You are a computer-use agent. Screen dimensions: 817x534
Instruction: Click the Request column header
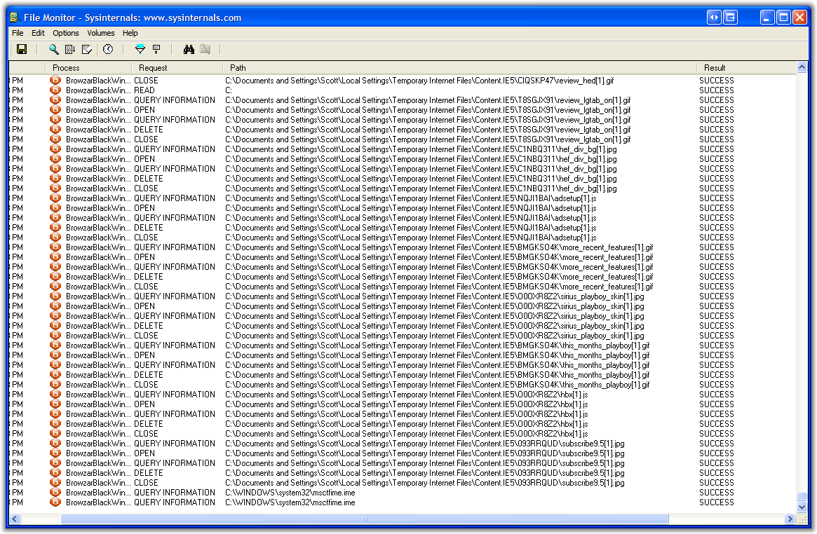click(177, 68)
